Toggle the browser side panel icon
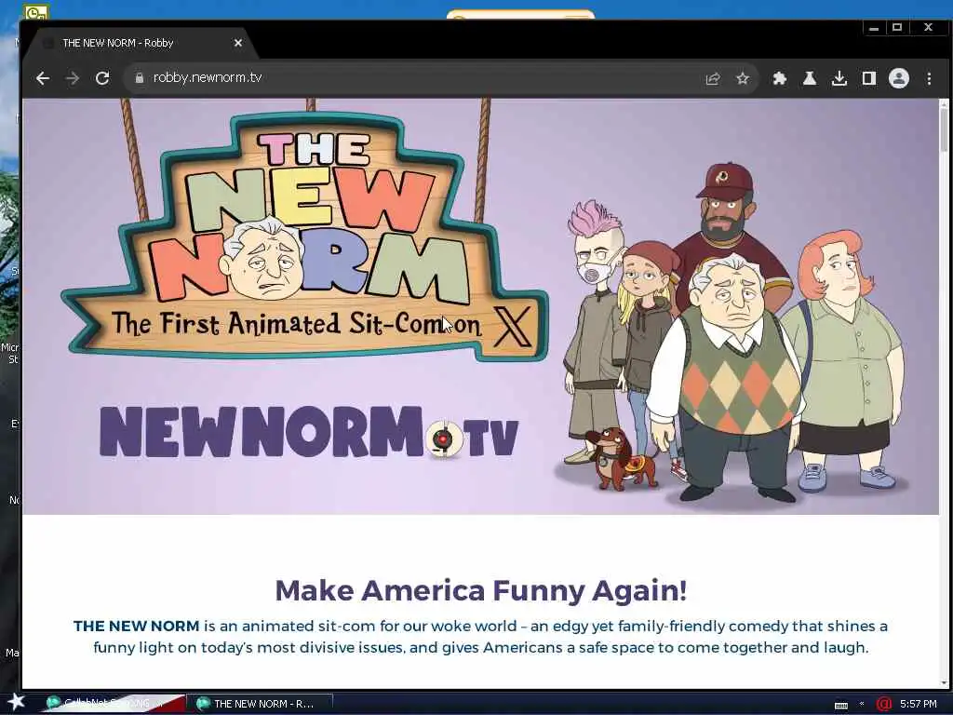 pyautogui.click(x=869, y=78)
